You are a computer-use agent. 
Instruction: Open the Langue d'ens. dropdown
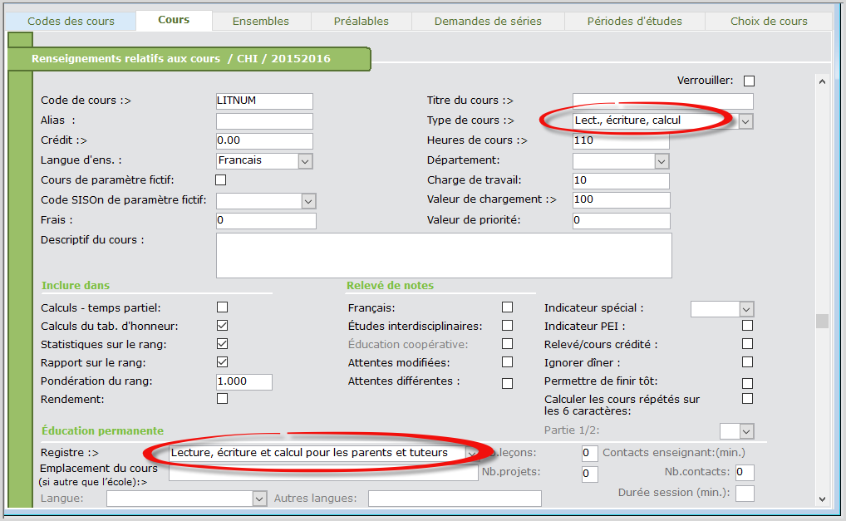coord(305,161)
